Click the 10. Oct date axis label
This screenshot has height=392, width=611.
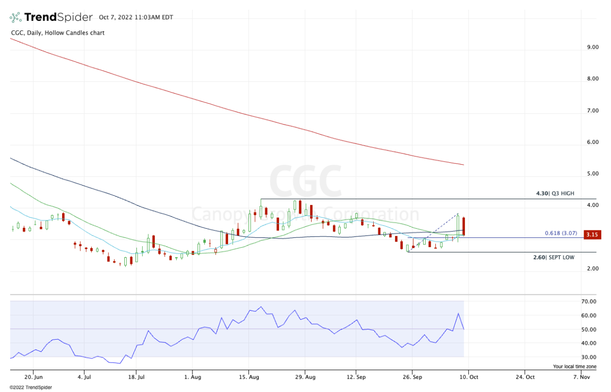click(x=468, y=377)
